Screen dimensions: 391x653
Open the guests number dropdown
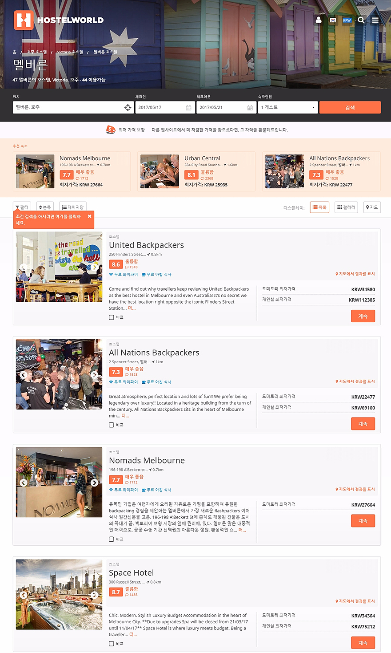click(x=288, y=107)
